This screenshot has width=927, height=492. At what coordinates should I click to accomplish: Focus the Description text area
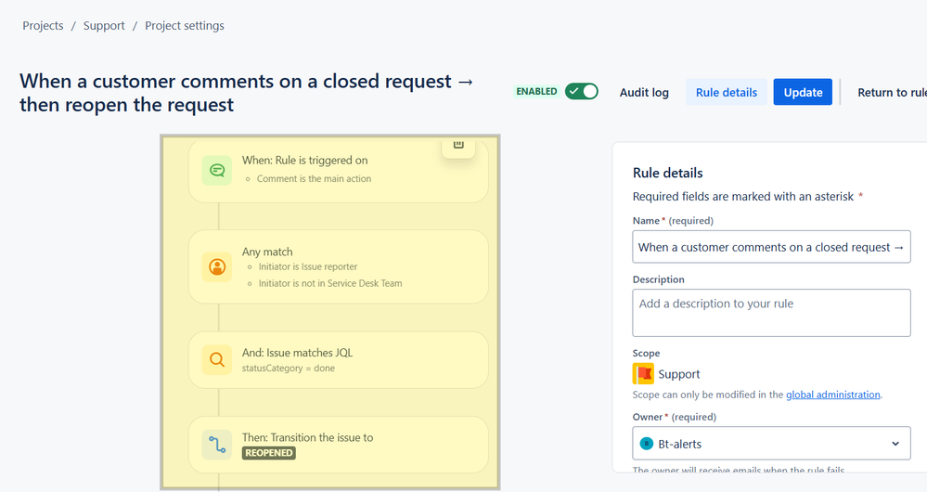click(x=771, y=313)
